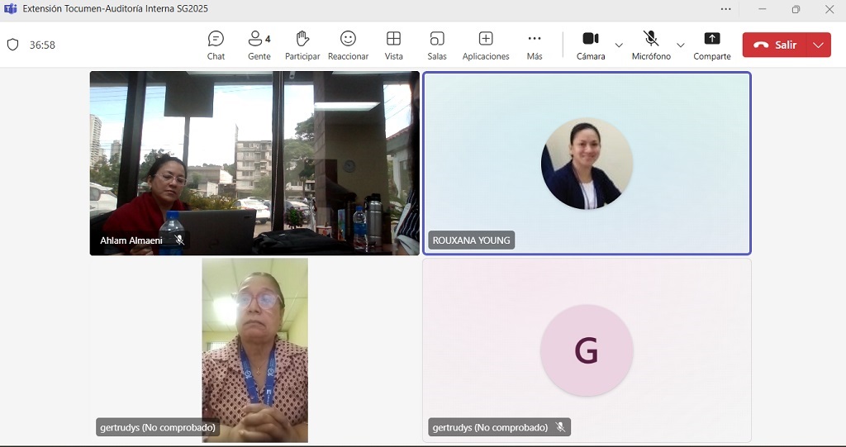Image resolution: width=846 pixels, height=447 pixels.
Task: Show the Gente participants list
Action: click(259, 45)
